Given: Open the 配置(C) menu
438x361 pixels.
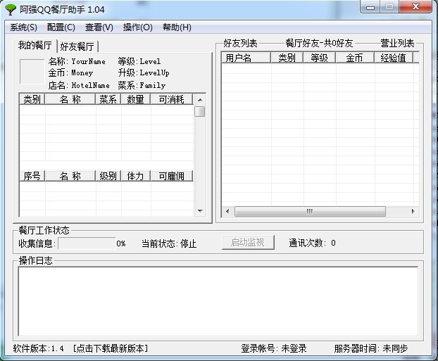Looking at the screenshot, I should (61, 27).
